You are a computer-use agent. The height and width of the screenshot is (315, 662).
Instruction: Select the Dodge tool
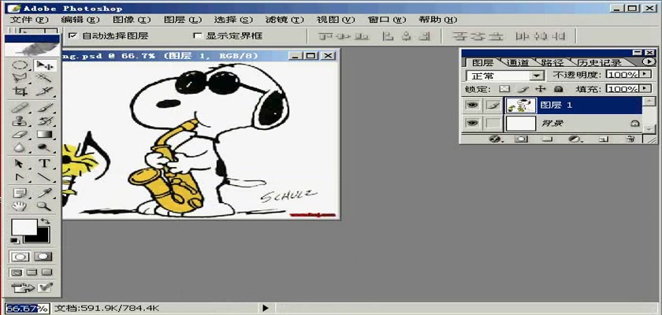(x=45, y=147)
